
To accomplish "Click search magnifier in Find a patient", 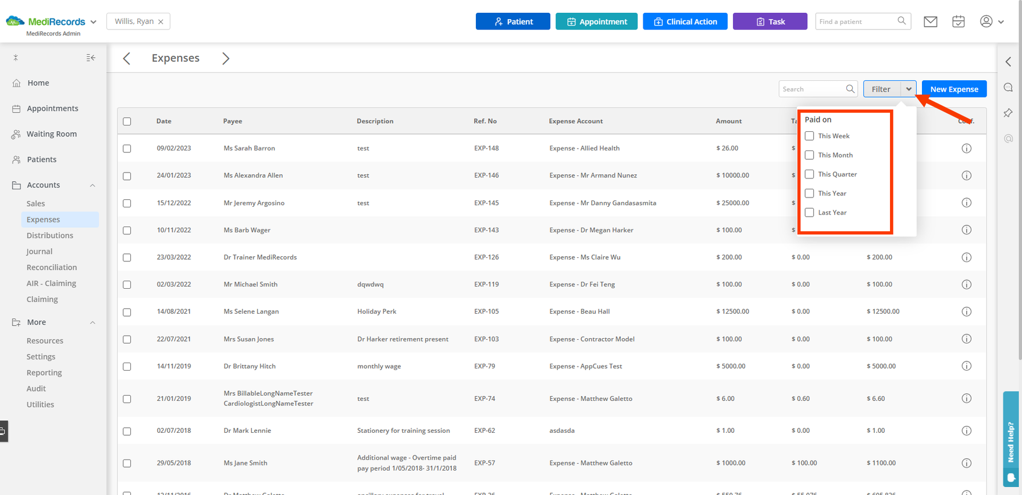I will click(x=902, y=21).
